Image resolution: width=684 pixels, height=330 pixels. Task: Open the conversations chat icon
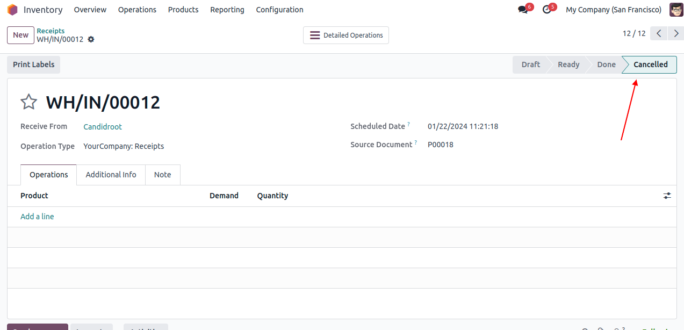pyautogui.click(x=523, y=10)
